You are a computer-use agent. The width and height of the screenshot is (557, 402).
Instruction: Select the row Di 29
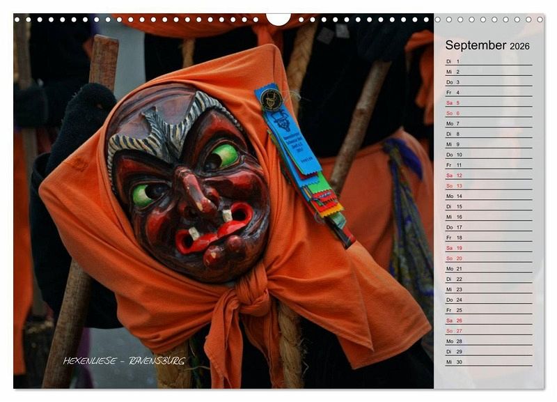click(489, 352)
